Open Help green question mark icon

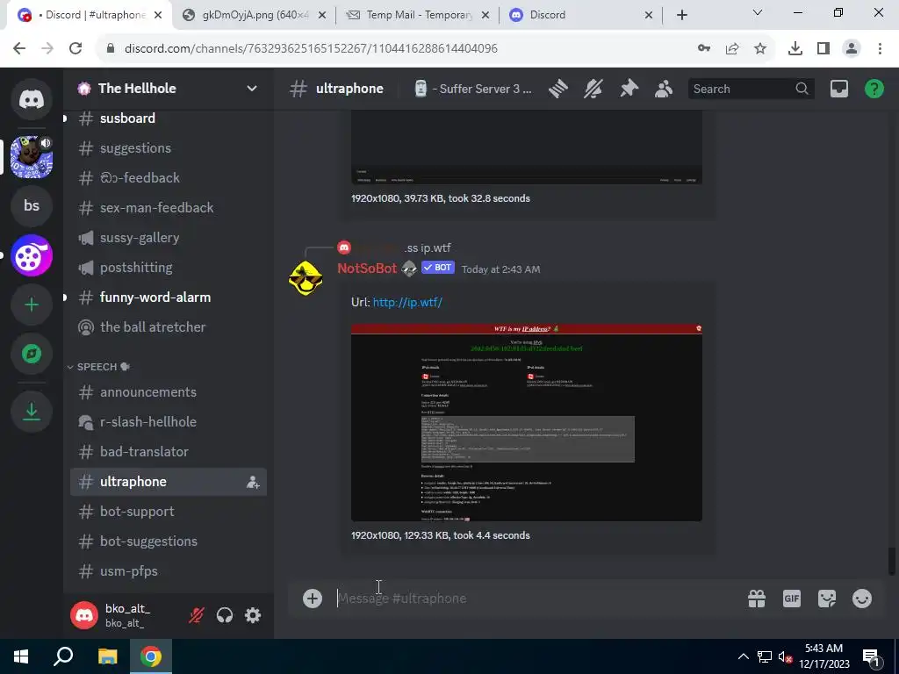tap(874, 89)
